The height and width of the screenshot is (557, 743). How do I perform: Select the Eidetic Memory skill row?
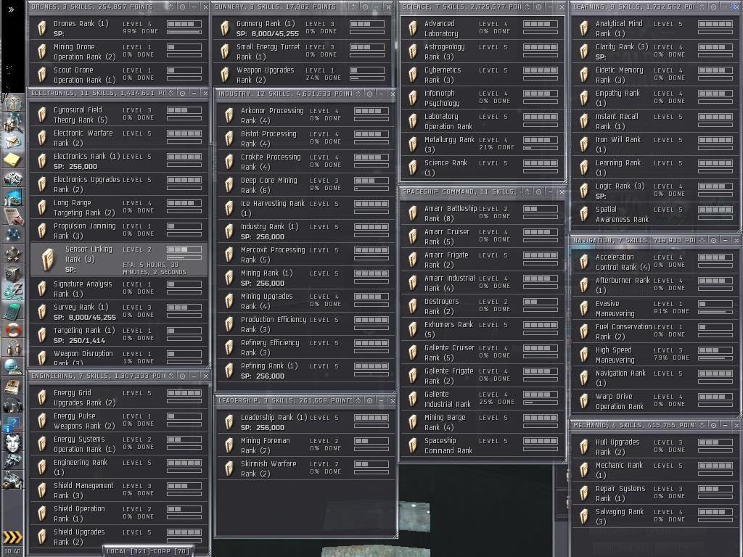[656, 75]
